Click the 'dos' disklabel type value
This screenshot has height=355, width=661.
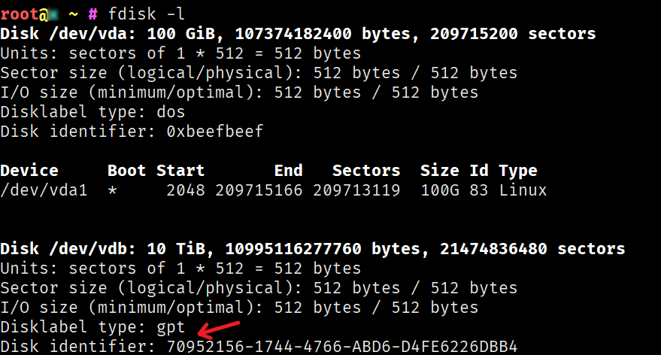[x=171, y=112]
